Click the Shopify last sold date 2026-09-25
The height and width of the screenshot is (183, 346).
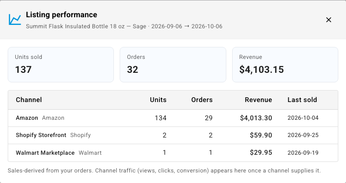[x=303, y=135]
